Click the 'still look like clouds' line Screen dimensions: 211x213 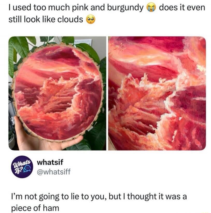(x=46, y=19)
